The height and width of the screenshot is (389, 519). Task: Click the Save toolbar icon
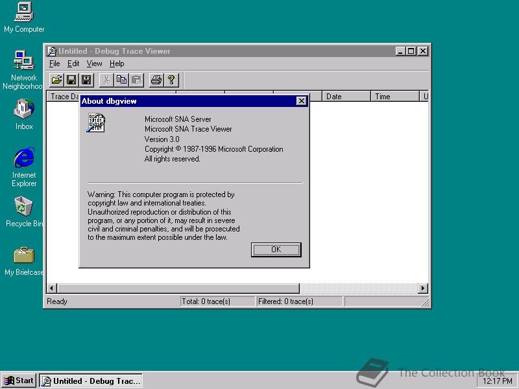tap(71, 80)
